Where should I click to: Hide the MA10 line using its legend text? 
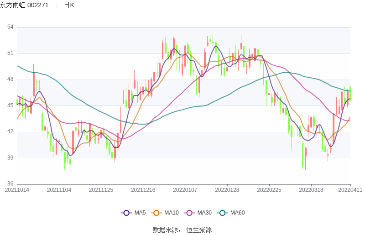click(171, 213)
